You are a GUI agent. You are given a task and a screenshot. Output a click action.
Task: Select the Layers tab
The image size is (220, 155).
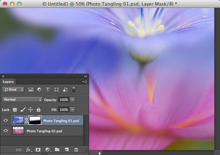(x=8, y=82)
